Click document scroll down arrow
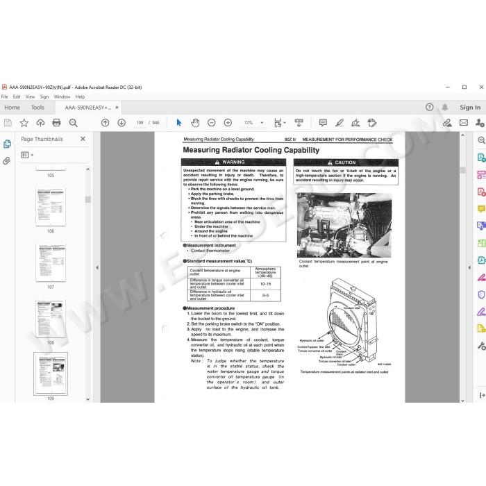Screen dimensions: 486x486 (x=463, y=401)
